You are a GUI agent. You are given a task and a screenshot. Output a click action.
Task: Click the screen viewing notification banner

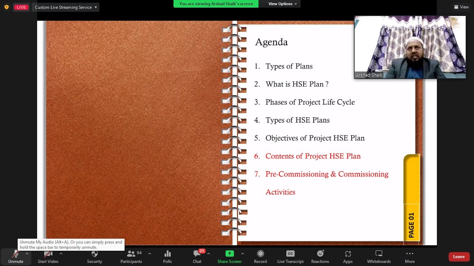216,4
